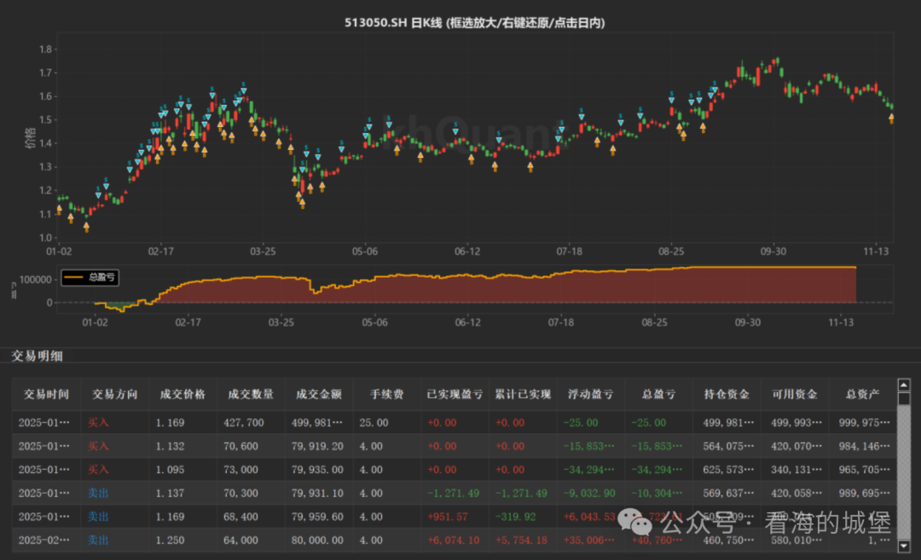Click the 总盈亏 legend entry

tap(90, 278)
